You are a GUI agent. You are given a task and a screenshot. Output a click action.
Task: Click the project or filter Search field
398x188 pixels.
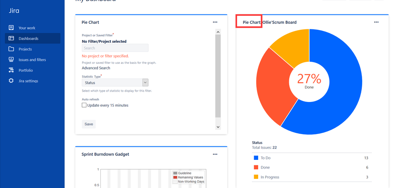[x=115, y=48]
